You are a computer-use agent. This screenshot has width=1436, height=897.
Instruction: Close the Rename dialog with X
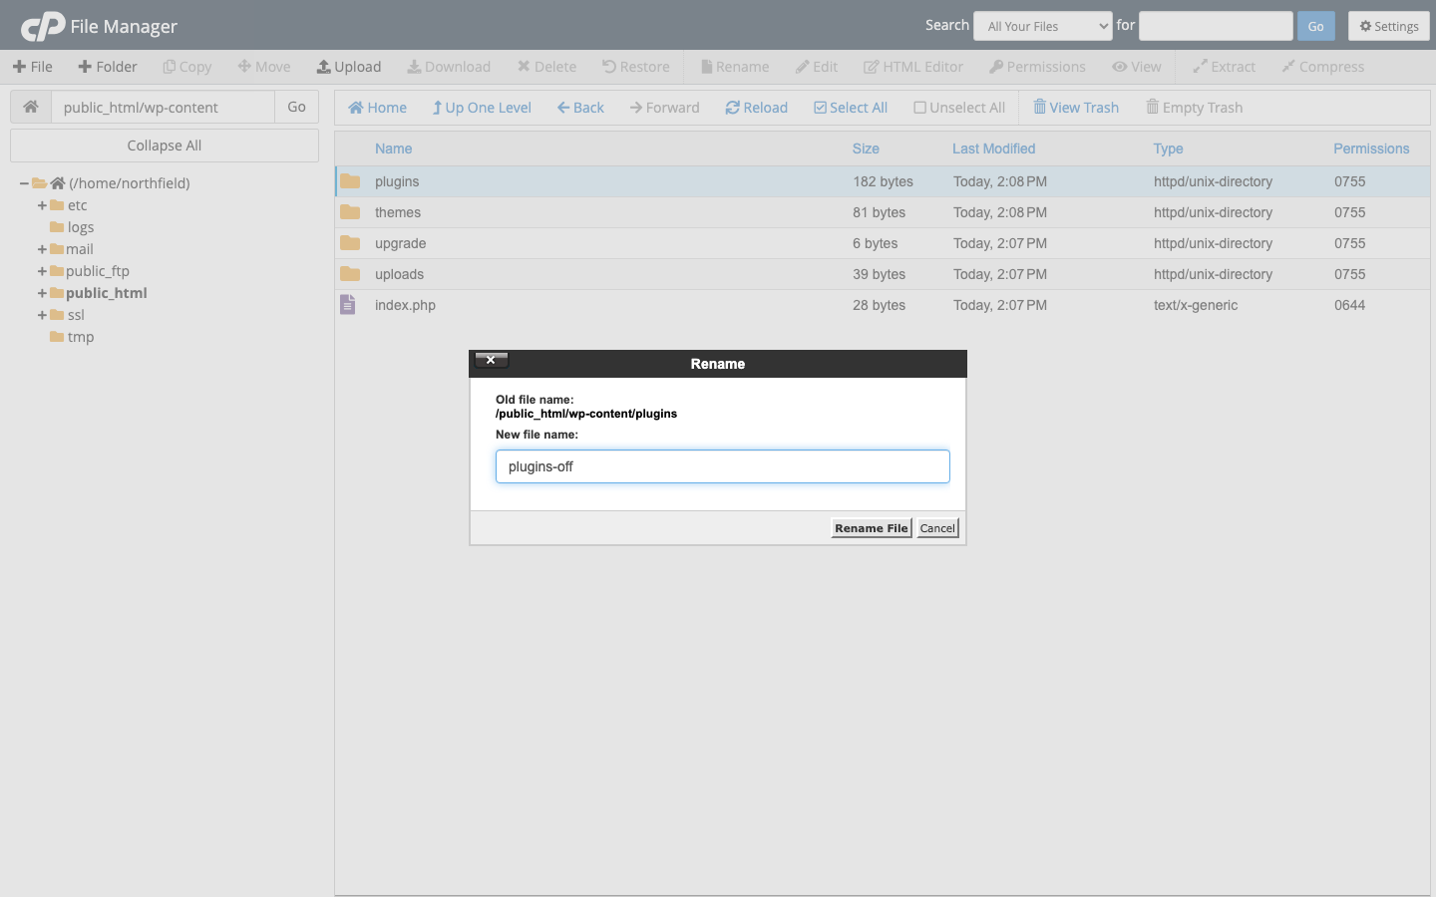491,360
